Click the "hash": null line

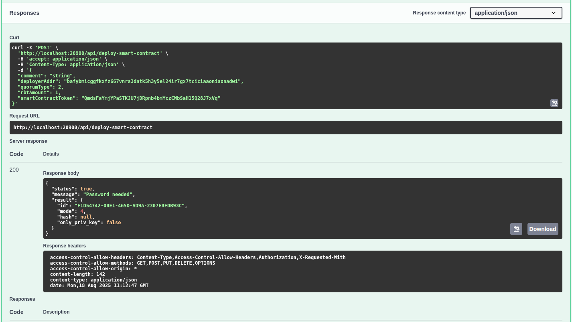(76, 217)
